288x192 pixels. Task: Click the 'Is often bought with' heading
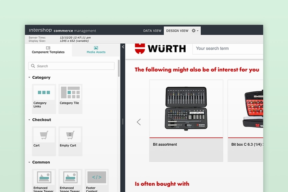[162, 184]
